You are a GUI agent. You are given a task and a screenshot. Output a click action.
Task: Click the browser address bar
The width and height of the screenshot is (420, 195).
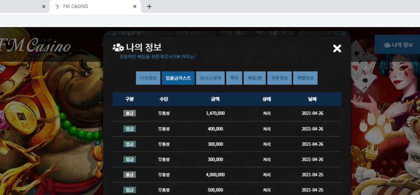coord(210,20)
